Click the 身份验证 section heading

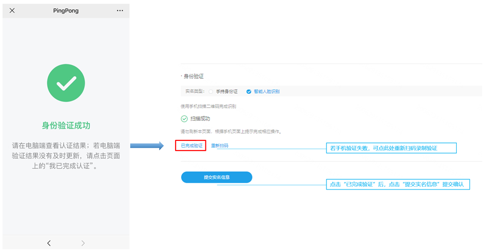[193, 76]
